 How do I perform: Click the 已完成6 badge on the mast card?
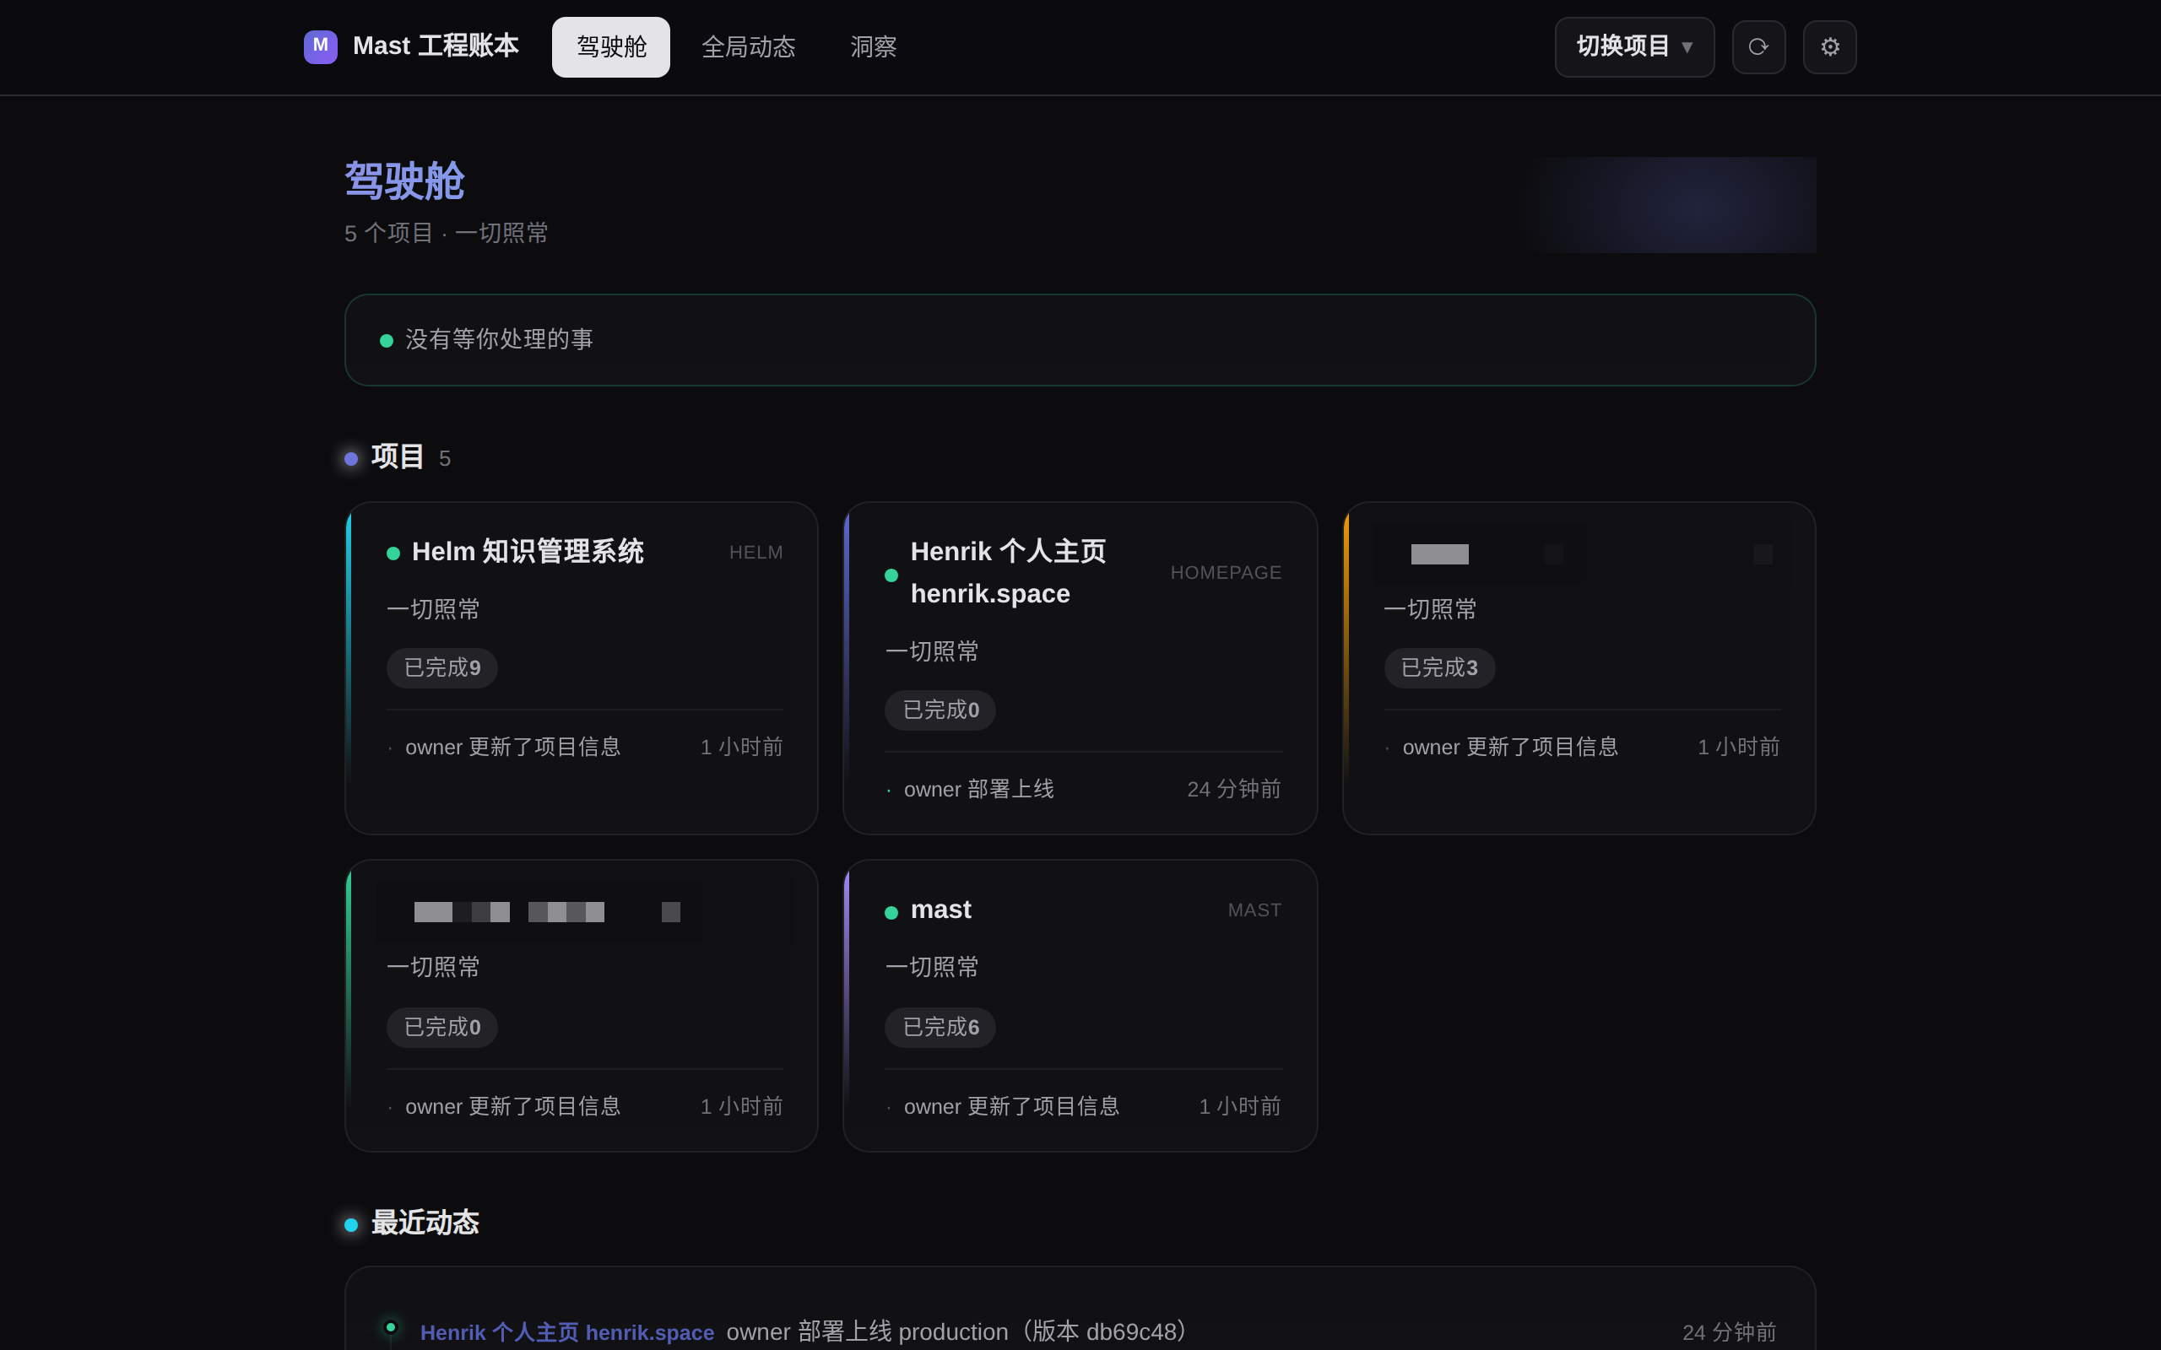point(940,1028)
